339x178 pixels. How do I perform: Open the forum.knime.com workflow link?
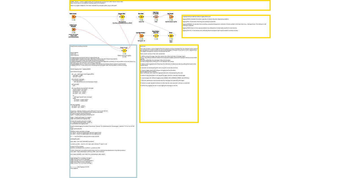88,3
